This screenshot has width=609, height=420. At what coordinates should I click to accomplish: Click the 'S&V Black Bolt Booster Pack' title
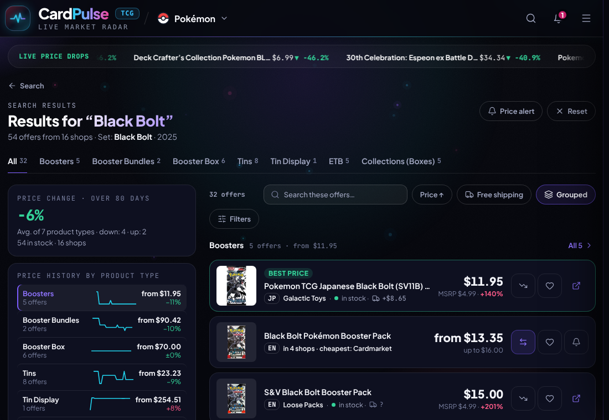click(x=318, y=392)
